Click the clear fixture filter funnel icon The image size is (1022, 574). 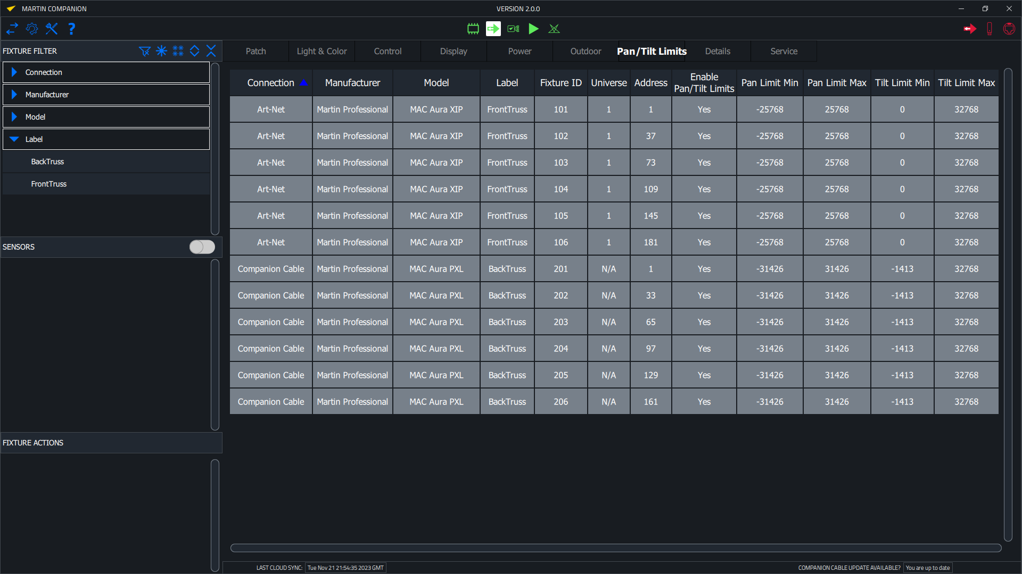point(144,51)
